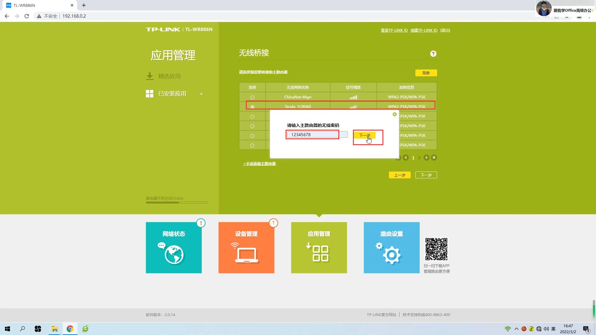Click 下一步 in the password dialog

[x=364, y=135]
